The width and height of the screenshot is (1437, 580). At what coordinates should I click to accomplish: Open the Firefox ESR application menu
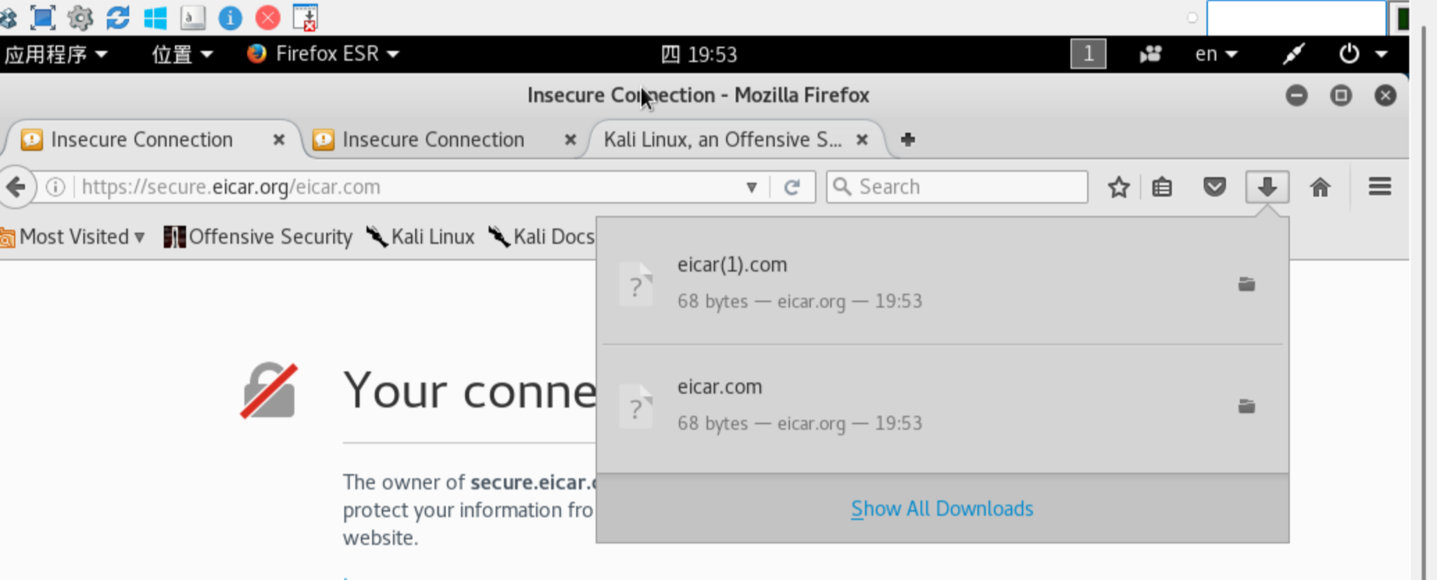[323, 54]
